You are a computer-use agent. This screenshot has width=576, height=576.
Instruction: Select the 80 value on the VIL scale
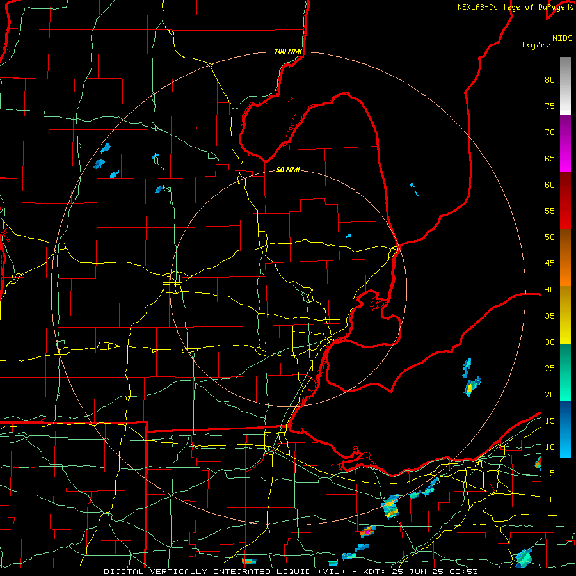tap(550, 80)
